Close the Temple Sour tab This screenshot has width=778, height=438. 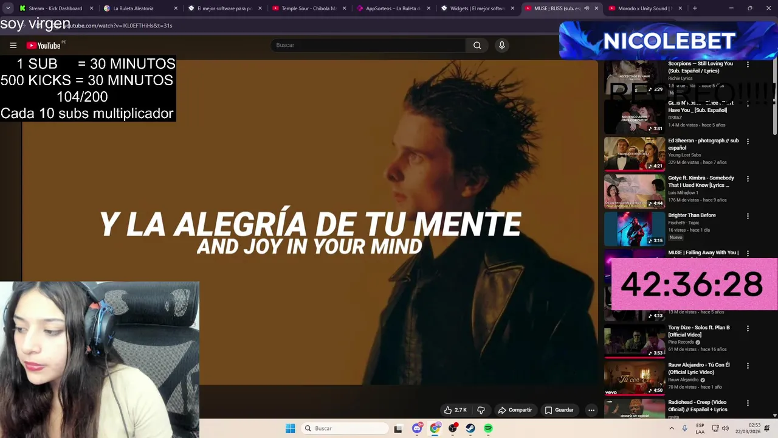[x=344, y=9]
